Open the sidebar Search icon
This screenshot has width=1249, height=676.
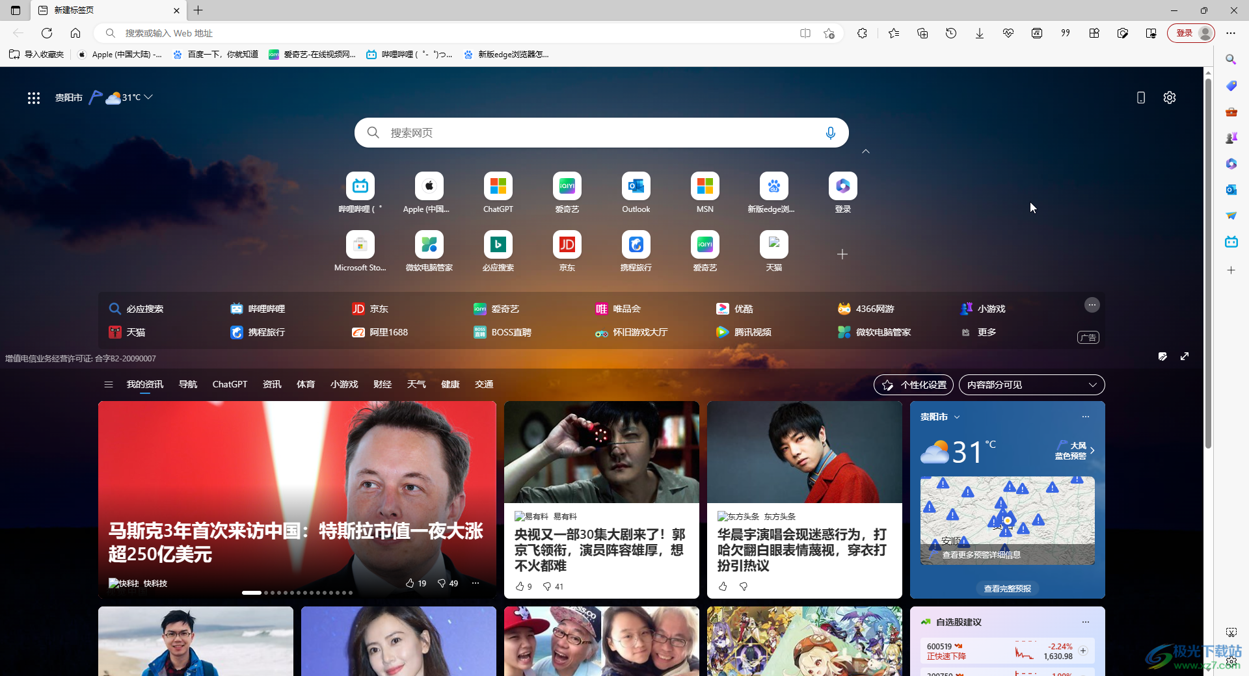1231,60
